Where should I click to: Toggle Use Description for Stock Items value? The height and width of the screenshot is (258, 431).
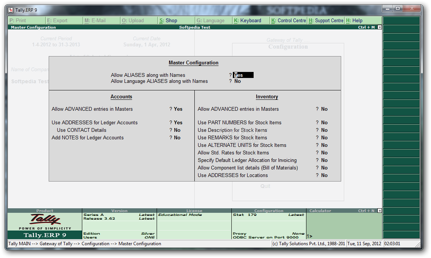tap(324, 130)
